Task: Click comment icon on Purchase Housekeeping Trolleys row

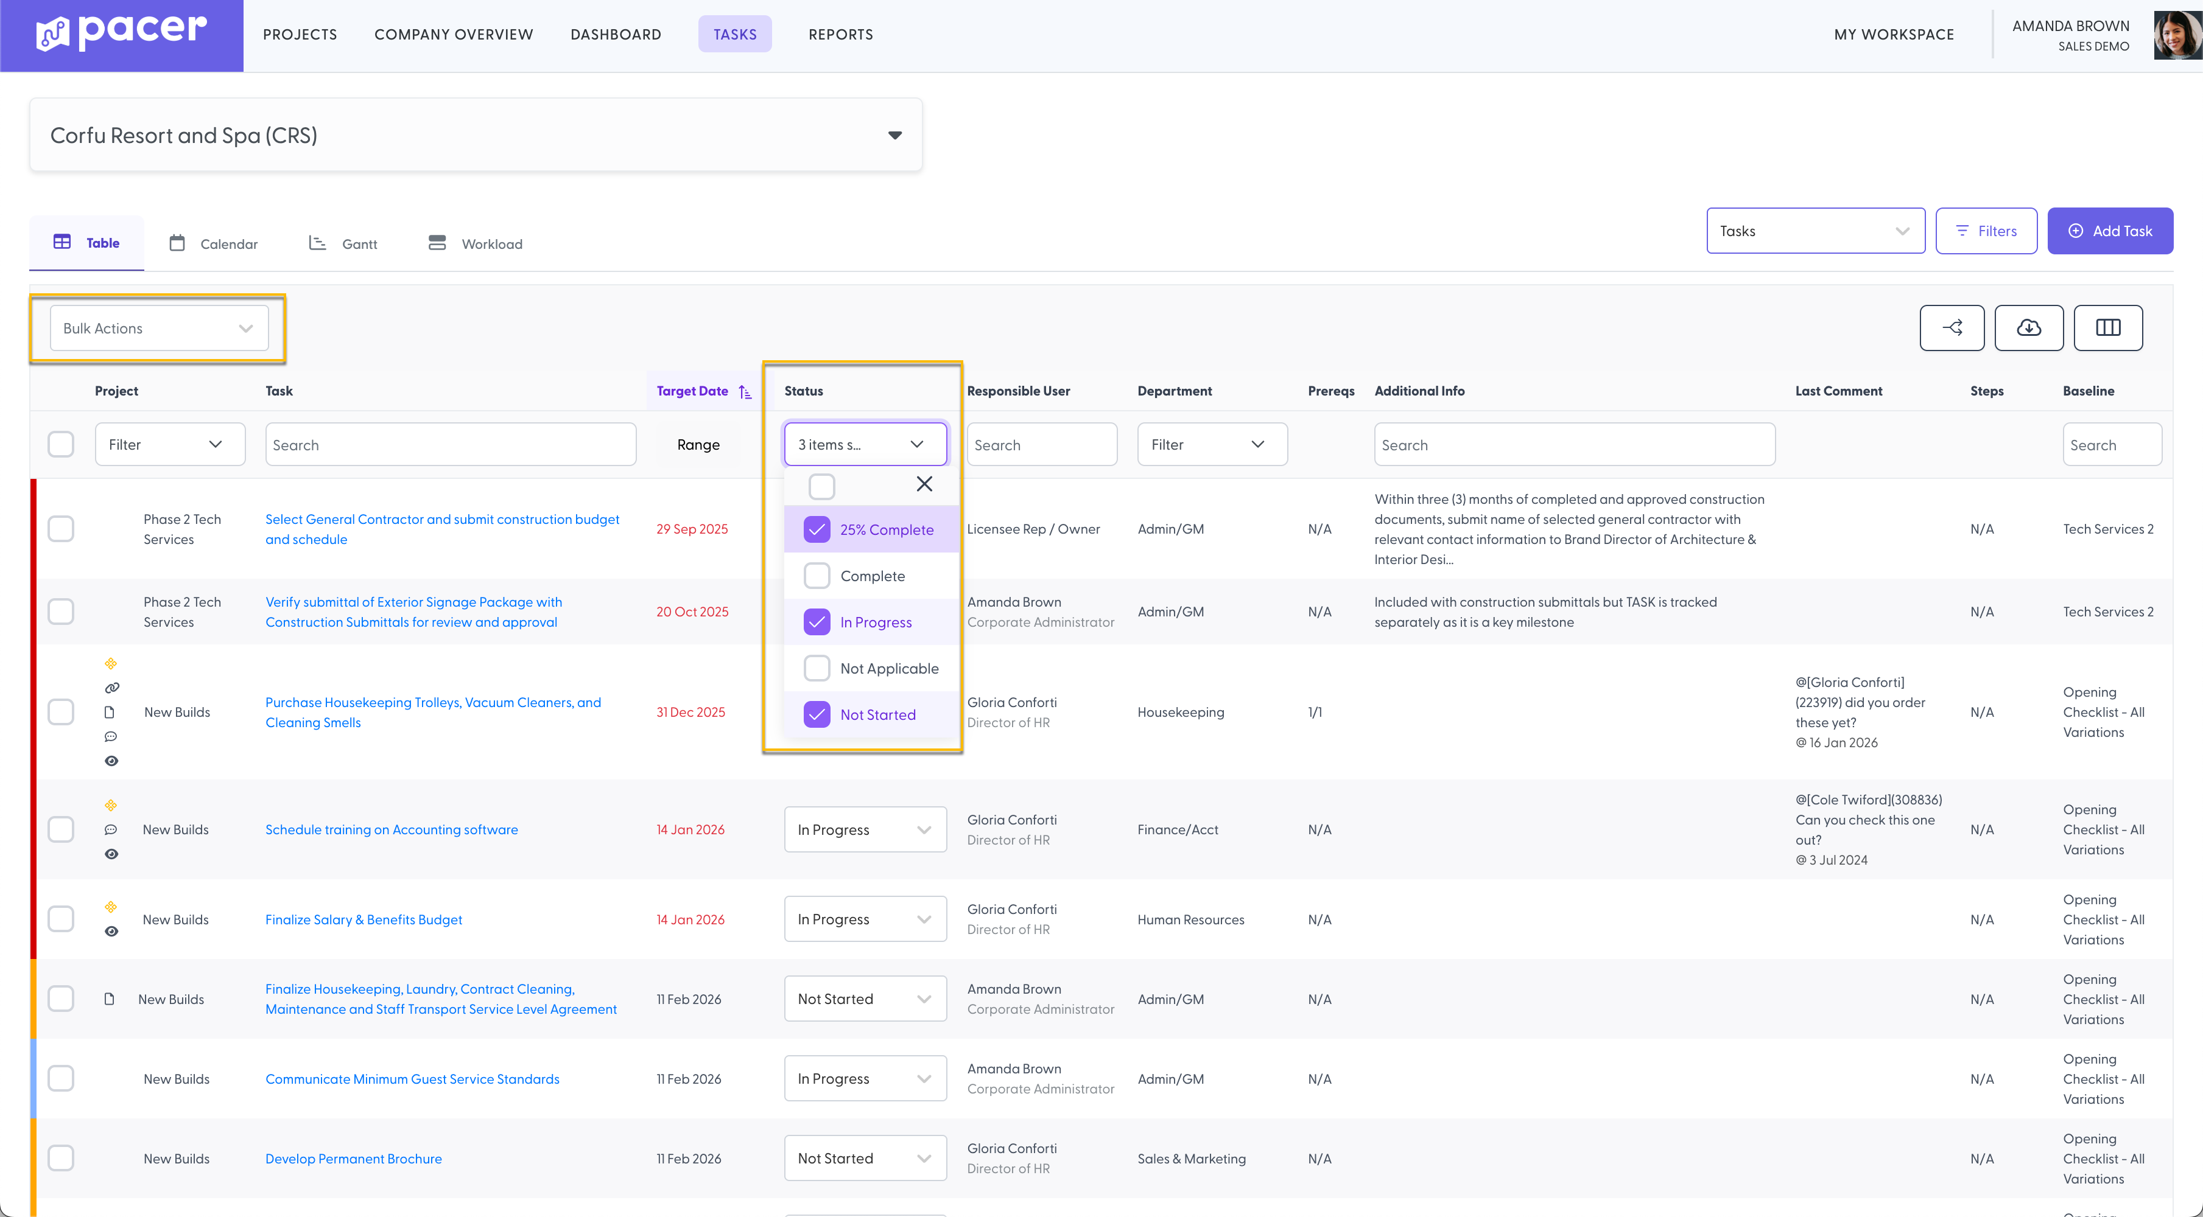Action: pos(110,736)
